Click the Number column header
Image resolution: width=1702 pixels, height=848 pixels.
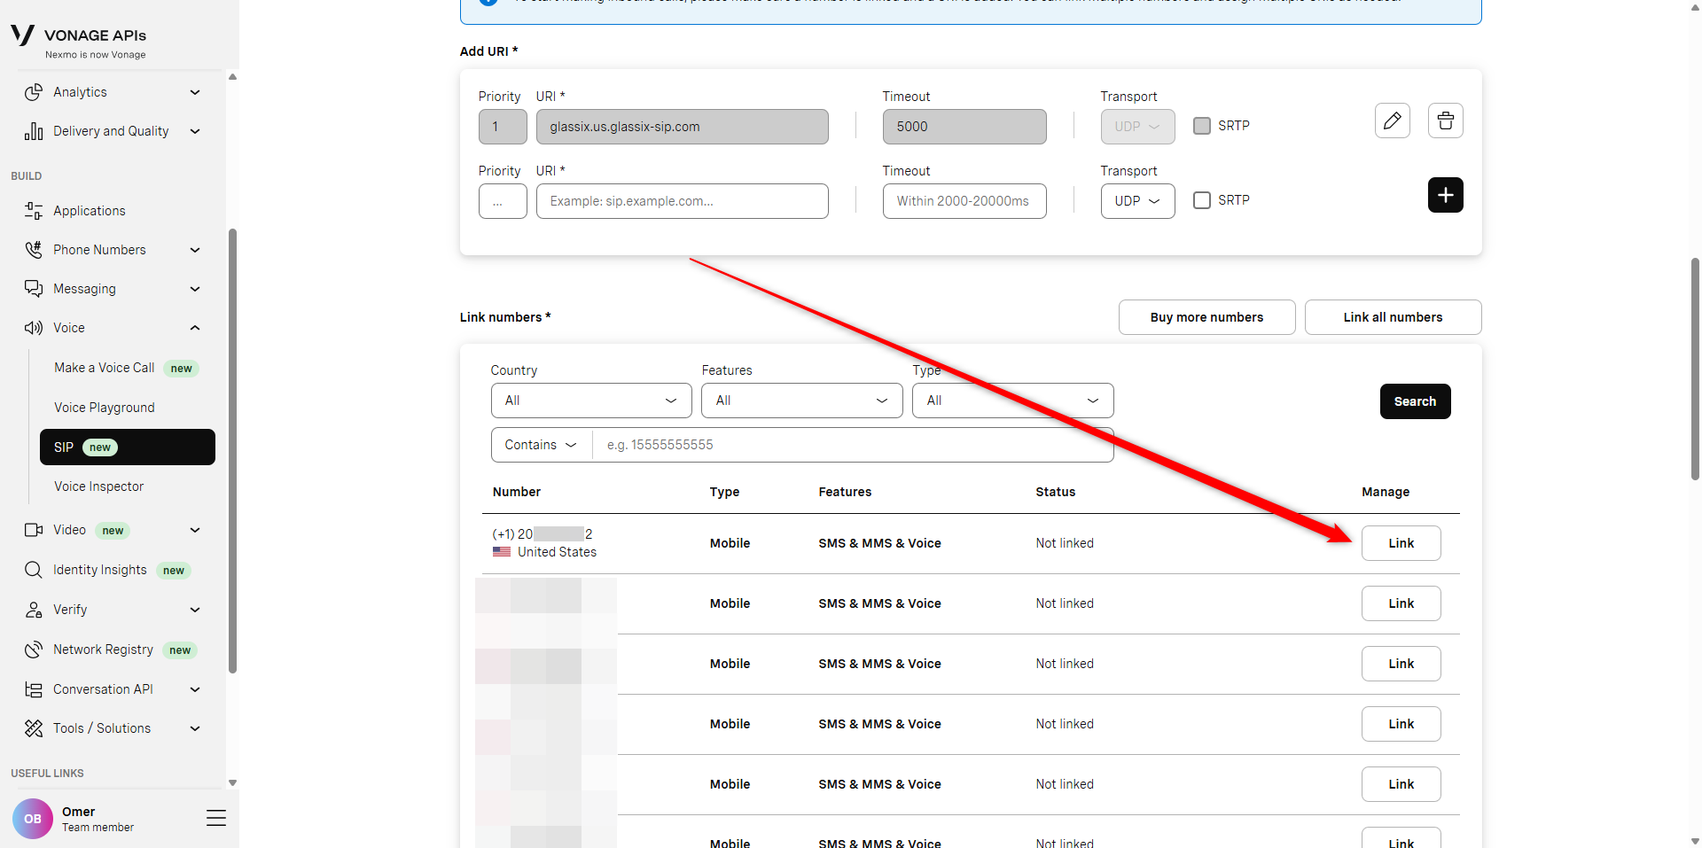(517, 492)
